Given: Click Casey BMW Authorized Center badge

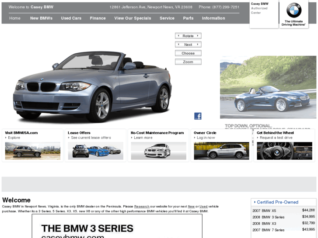Looking at the screenshot, I should [x=264, y=14].
